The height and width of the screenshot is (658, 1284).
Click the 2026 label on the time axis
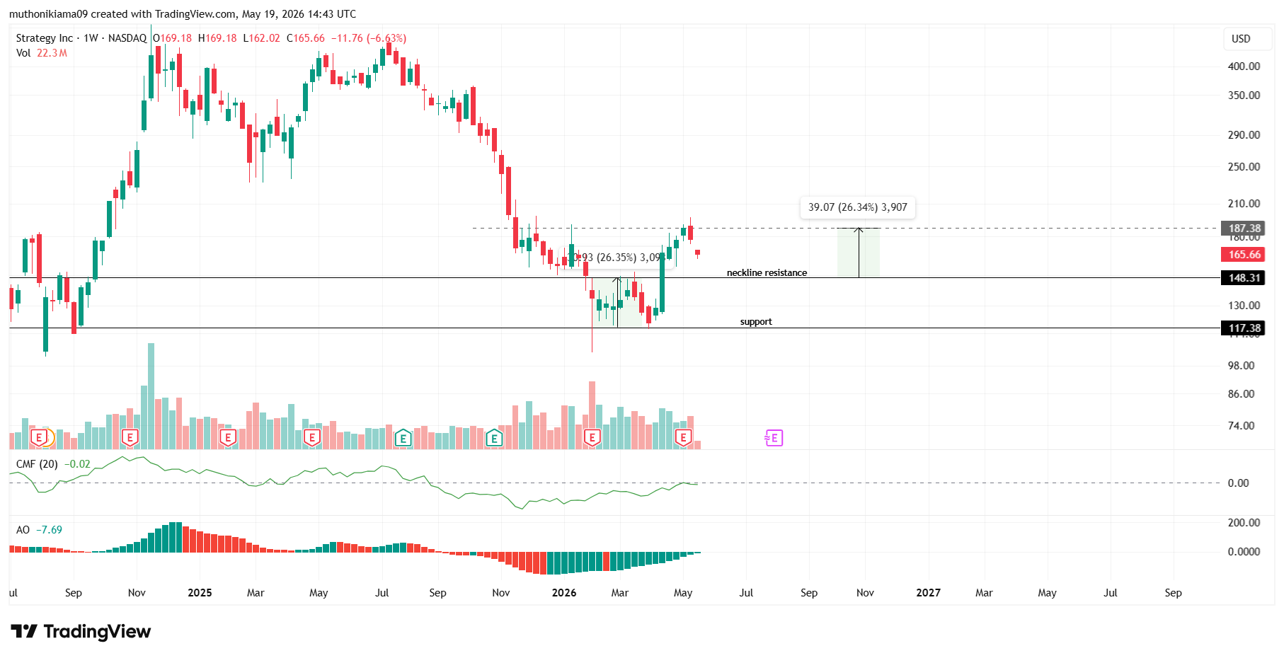point(564,593)
